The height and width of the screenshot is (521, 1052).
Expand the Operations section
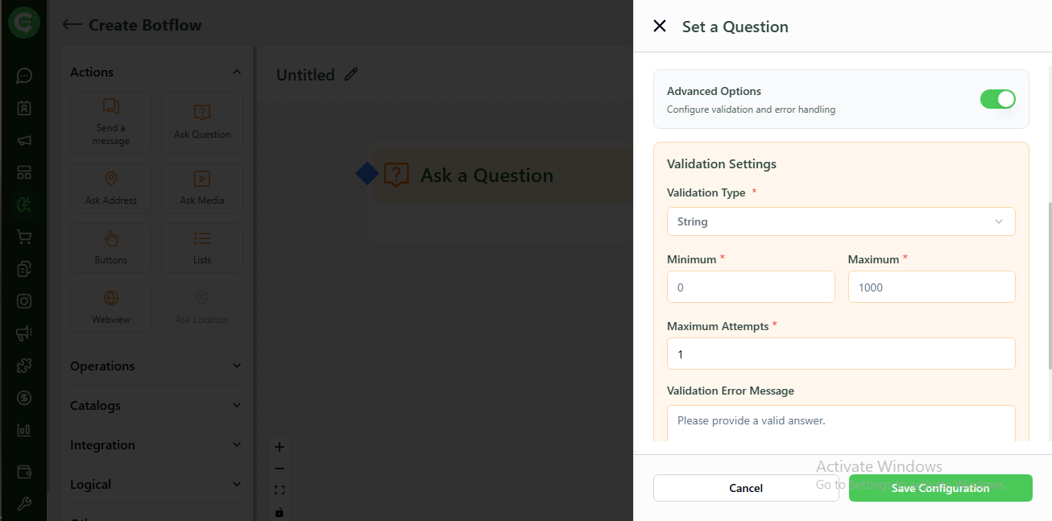236,366
